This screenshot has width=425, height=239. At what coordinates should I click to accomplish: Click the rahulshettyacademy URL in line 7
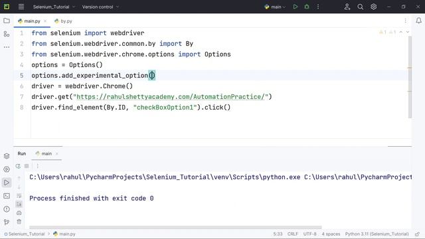click(171, 97)
